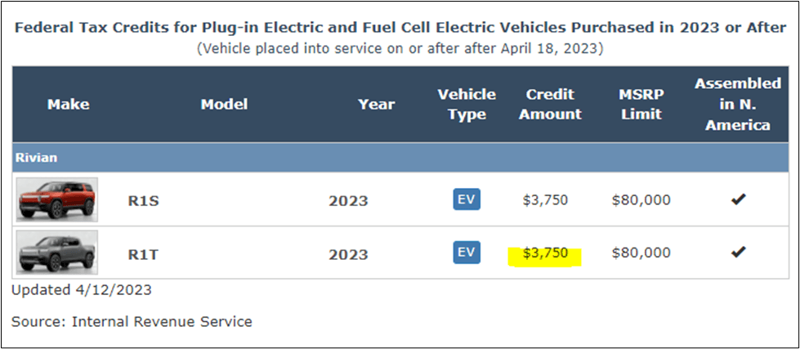Viewport: 800px width, 349px height.
Task: Click the R1T model name
Action: click(143, 253)
